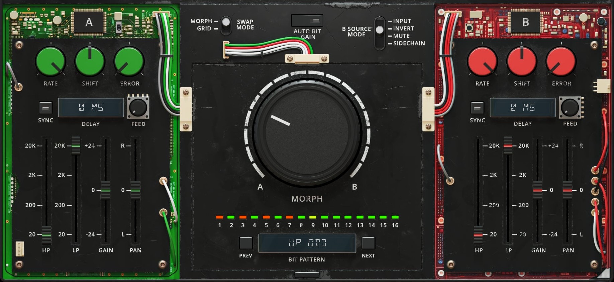614x282 pixels.
Task: Click the FEED knob on panel A
Action: [138, 107]
